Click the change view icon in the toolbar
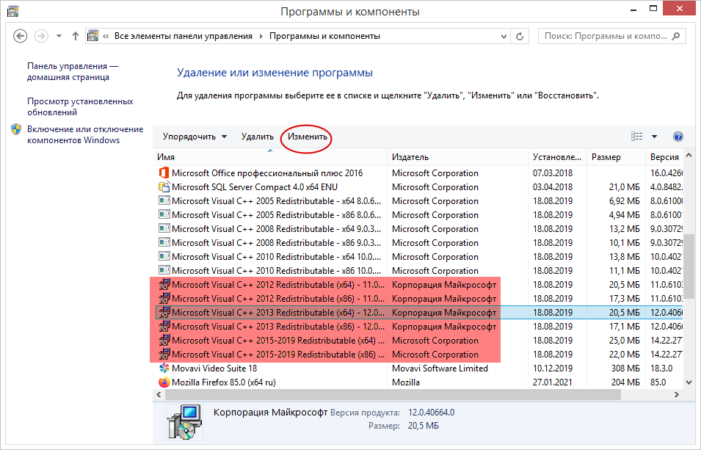 point(636,137)
